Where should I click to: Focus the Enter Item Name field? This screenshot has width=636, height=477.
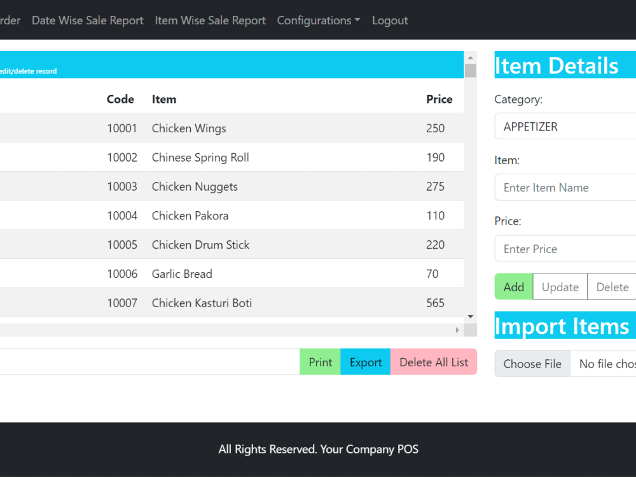pyautogui.click(x=565, y=188)
